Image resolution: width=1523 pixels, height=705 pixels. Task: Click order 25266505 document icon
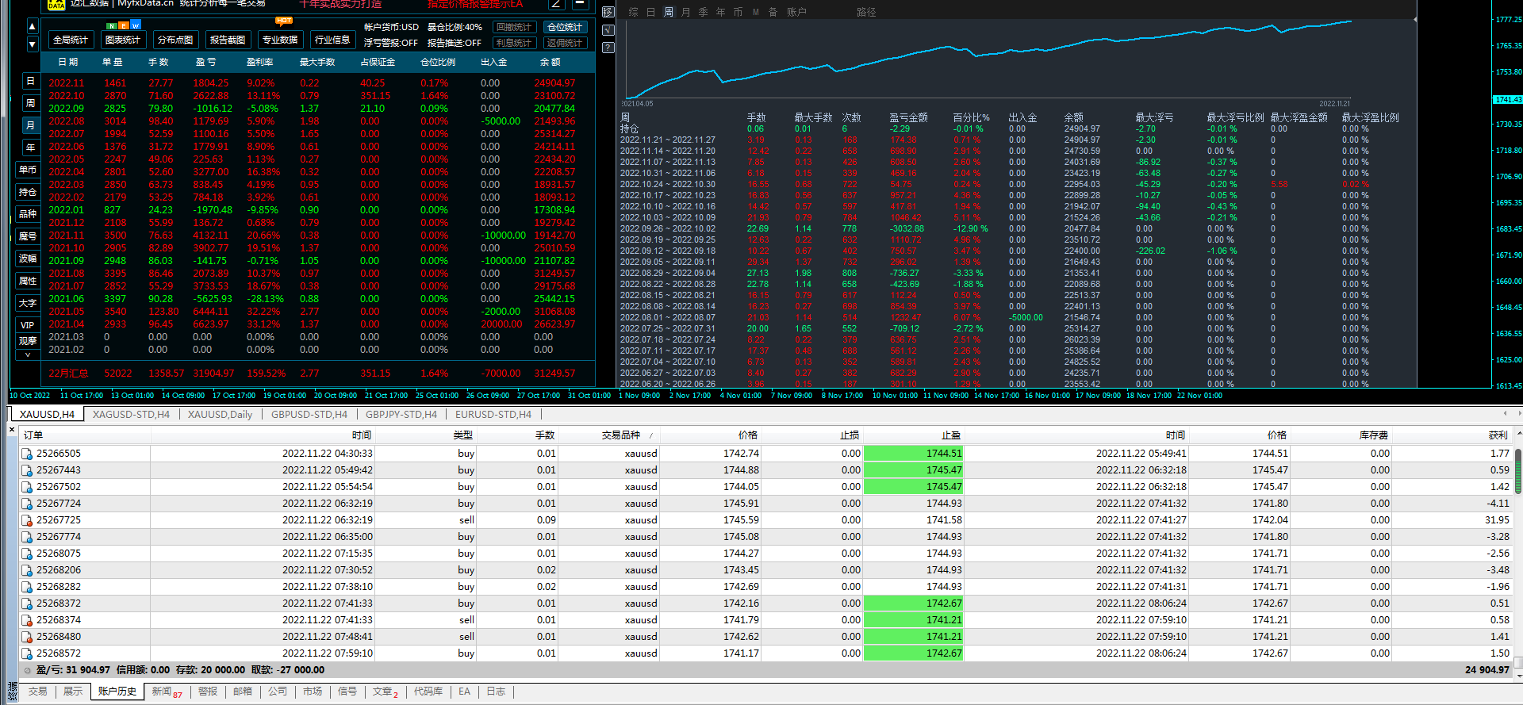(x=27, y=454)
